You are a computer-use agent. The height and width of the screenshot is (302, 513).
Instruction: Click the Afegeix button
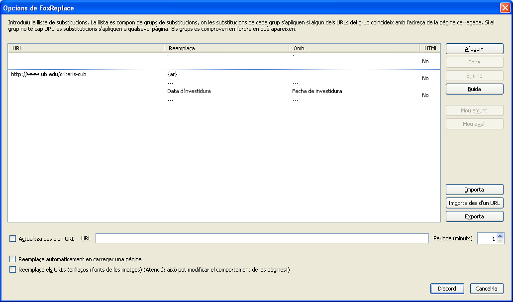pos(474,49)
